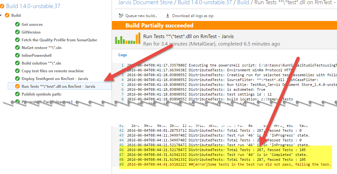
Task: Click 'Ran for 3.4 minutes' summary text
Action: tap(212, 44)
